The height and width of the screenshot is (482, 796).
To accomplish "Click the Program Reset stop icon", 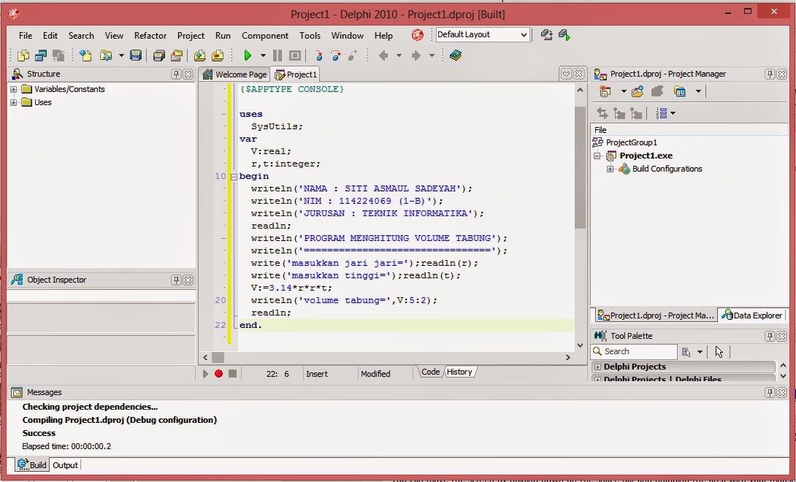I will pos(295,56).
